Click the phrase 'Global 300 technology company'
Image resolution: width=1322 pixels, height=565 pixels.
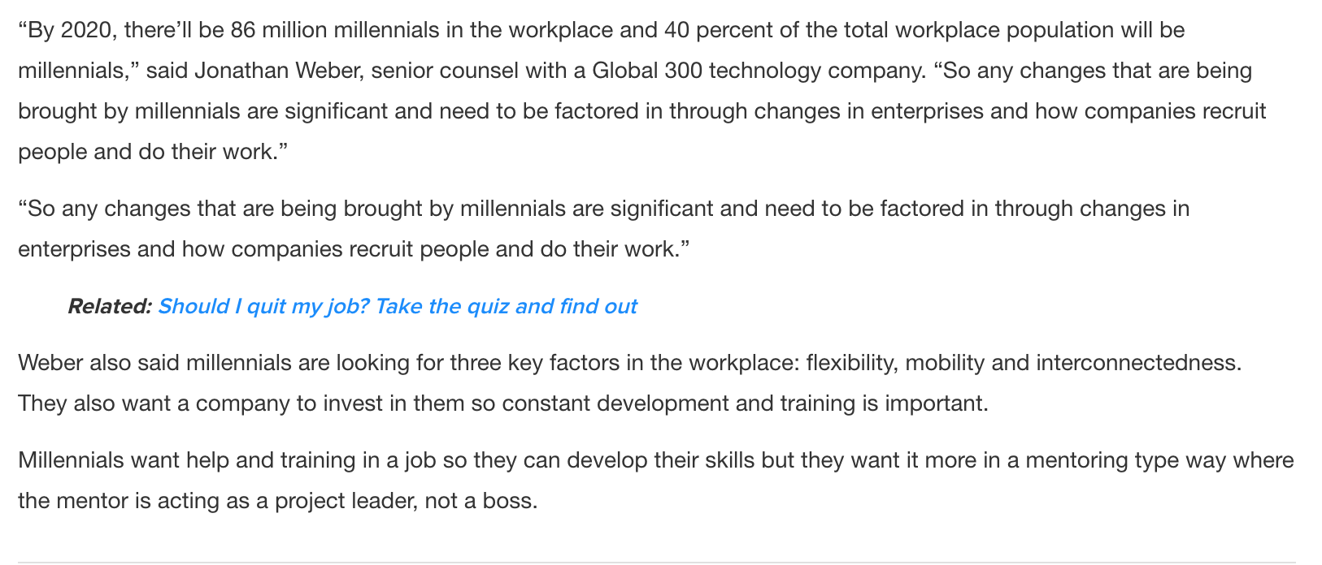[759, 71]
